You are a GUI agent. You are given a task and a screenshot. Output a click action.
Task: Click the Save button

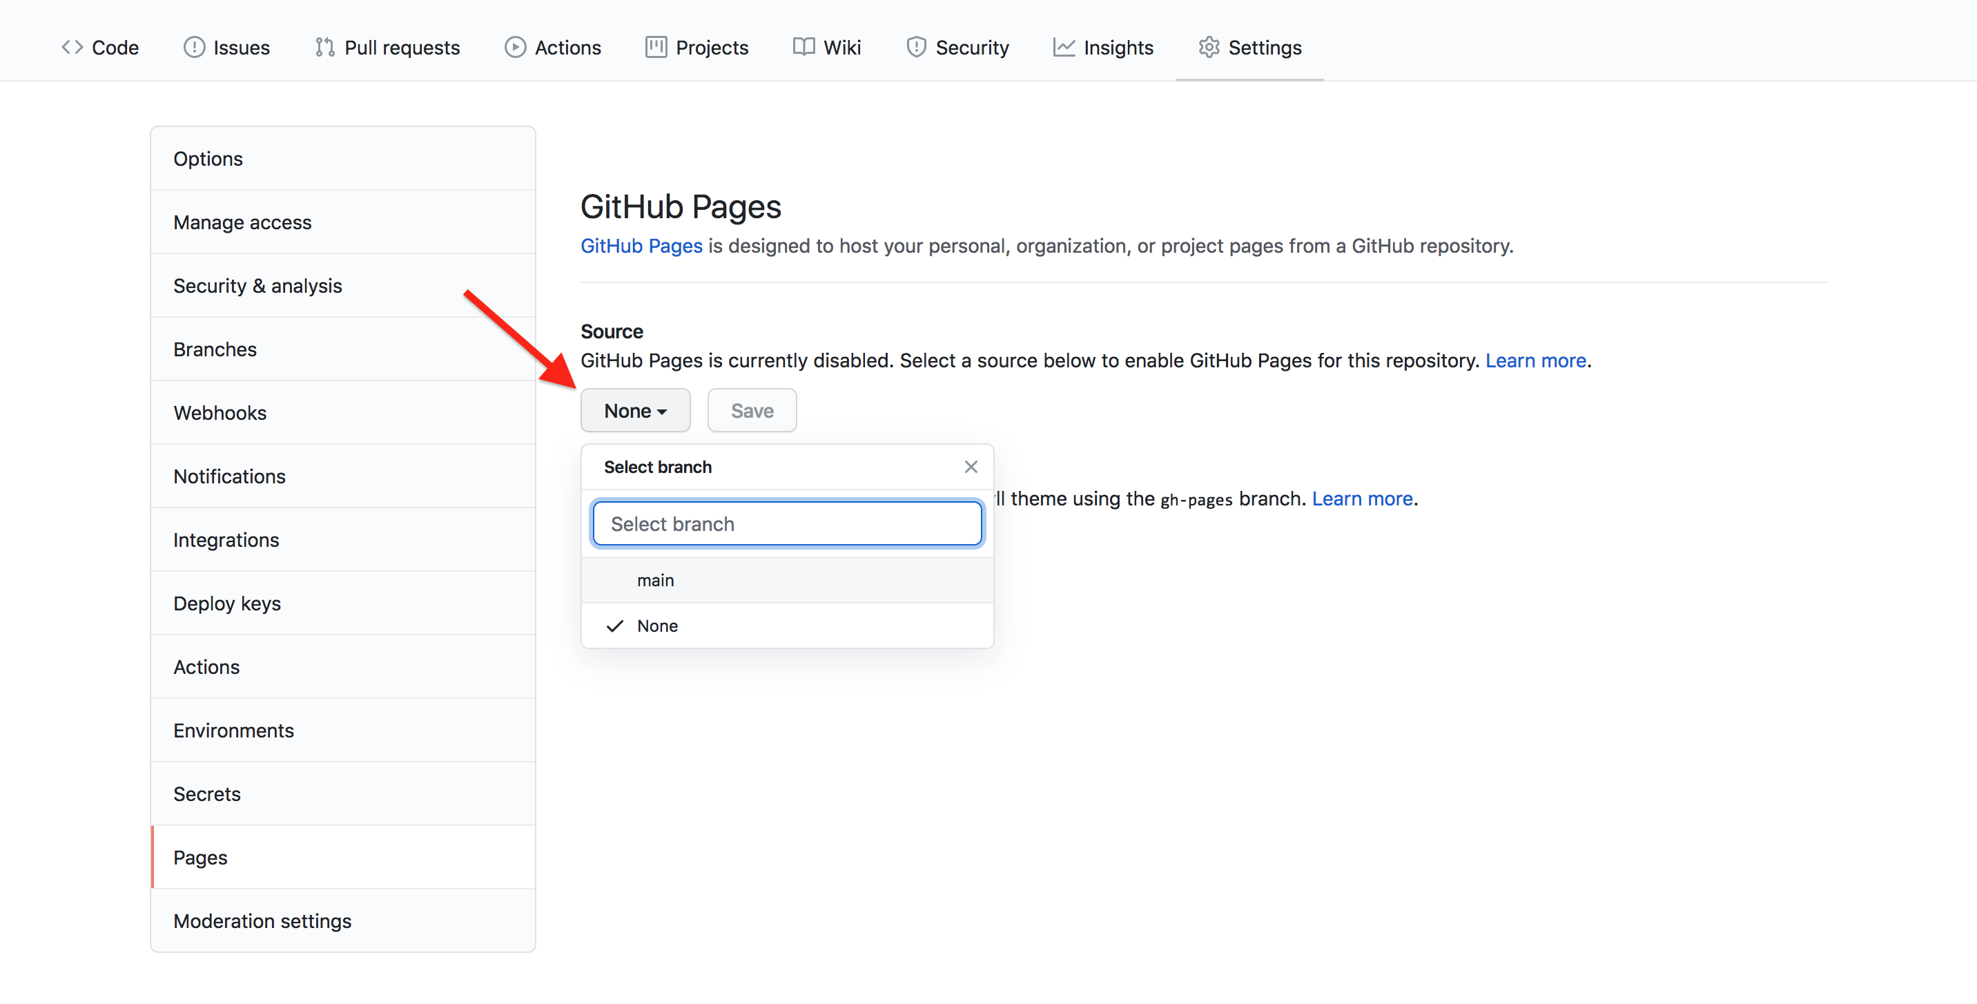click(751, 410)
